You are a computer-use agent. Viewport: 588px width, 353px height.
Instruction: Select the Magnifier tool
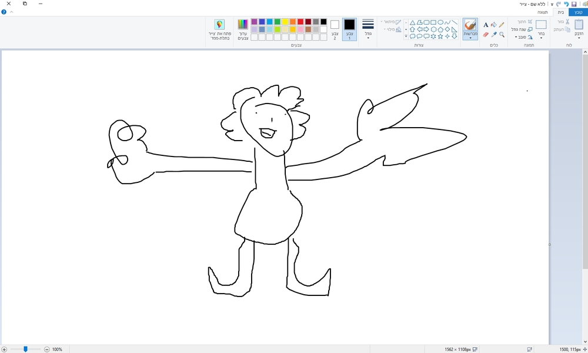(502, 35)
